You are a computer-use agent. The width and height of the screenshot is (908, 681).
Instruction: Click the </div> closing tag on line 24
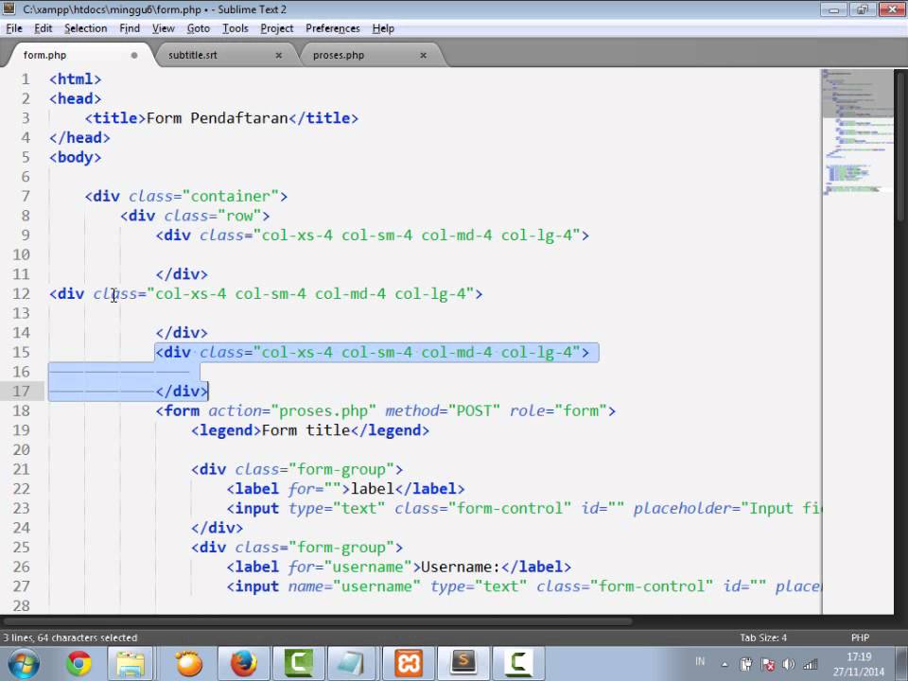click(x=218, y=528)
